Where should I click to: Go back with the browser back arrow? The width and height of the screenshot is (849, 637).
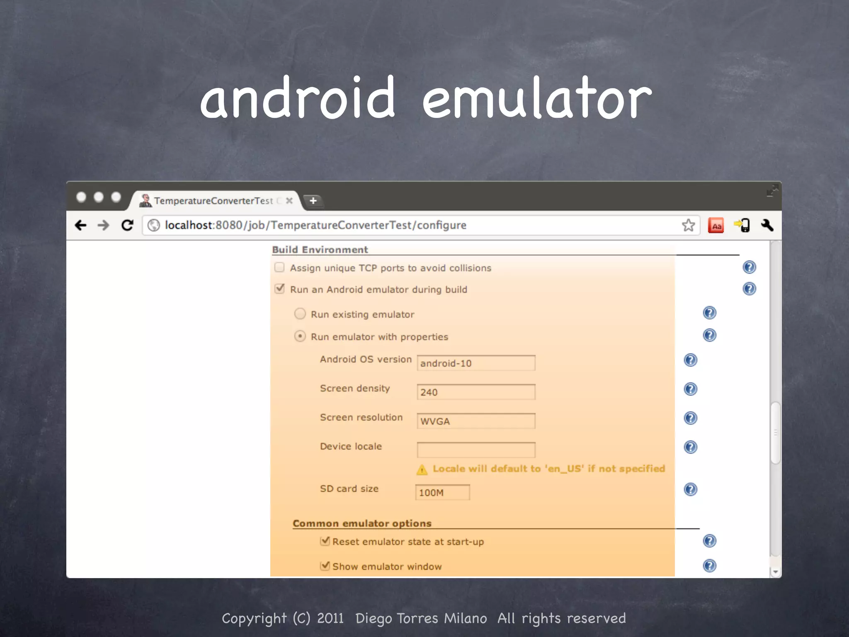point(80,225)
